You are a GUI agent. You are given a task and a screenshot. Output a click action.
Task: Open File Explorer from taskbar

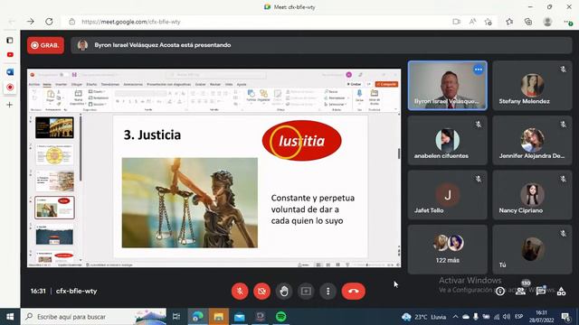point(219,317)
